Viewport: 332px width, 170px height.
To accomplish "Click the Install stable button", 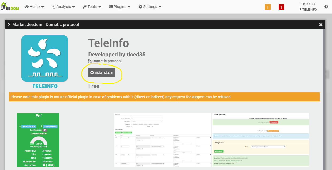I will pos(102,73).
